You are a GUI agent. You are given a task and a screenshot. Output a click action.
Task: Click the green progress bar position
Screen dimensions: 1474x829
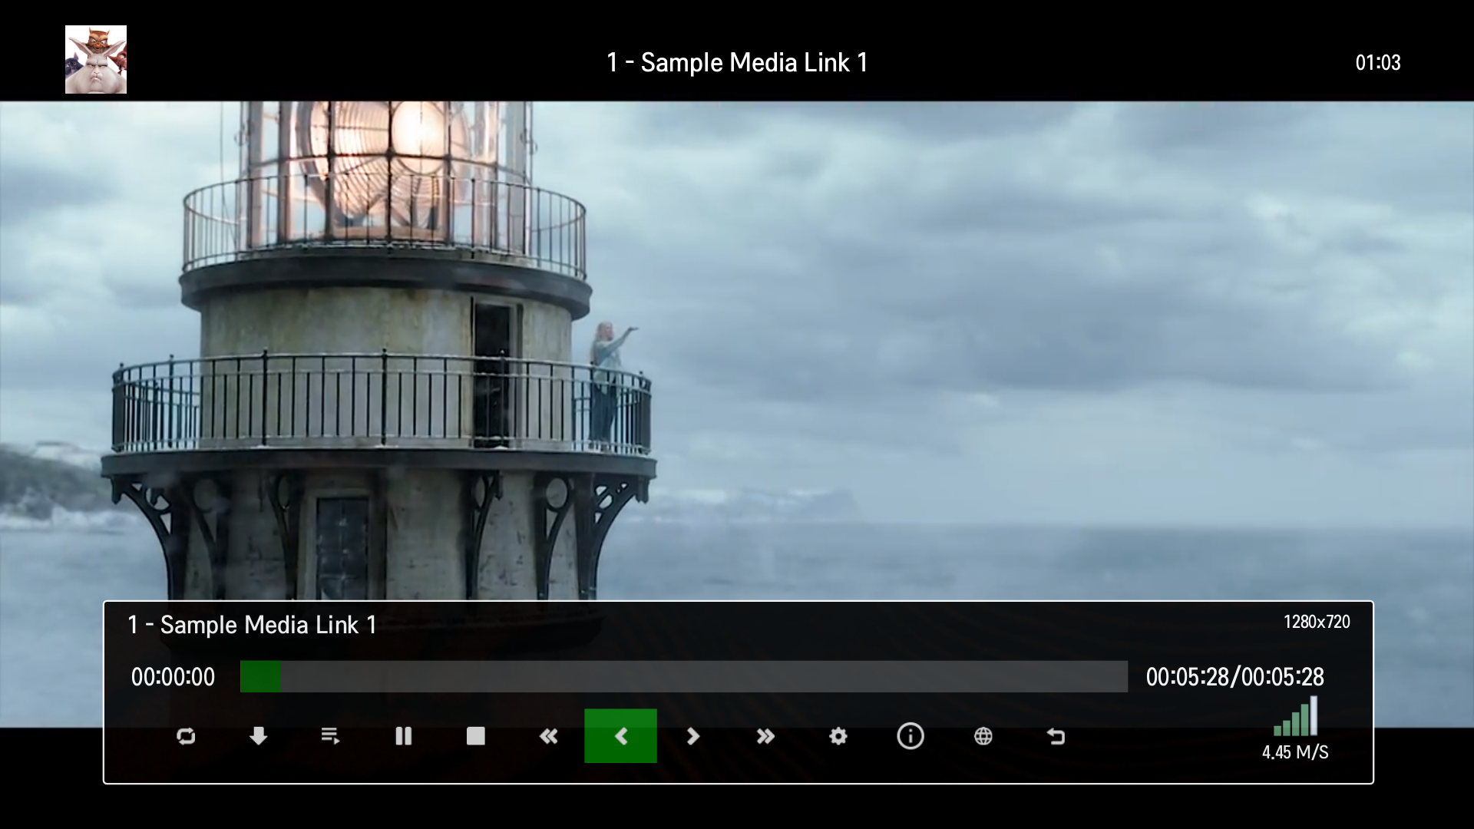(261, 677)
